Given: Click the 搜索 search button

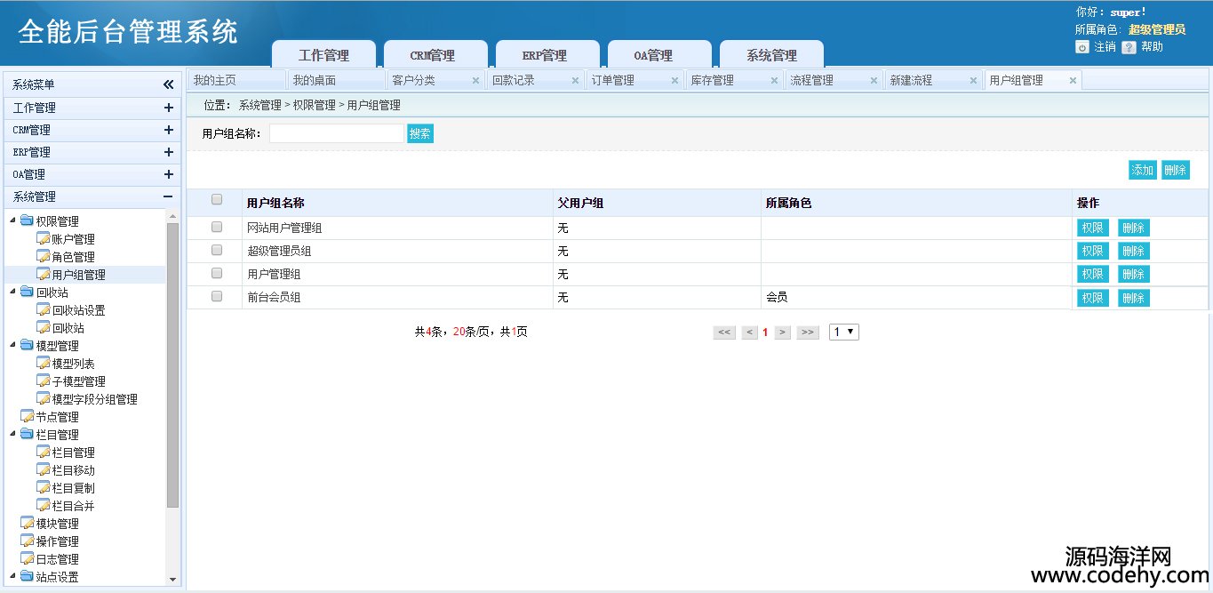Looking at the screenshot, I should (420, 133).
